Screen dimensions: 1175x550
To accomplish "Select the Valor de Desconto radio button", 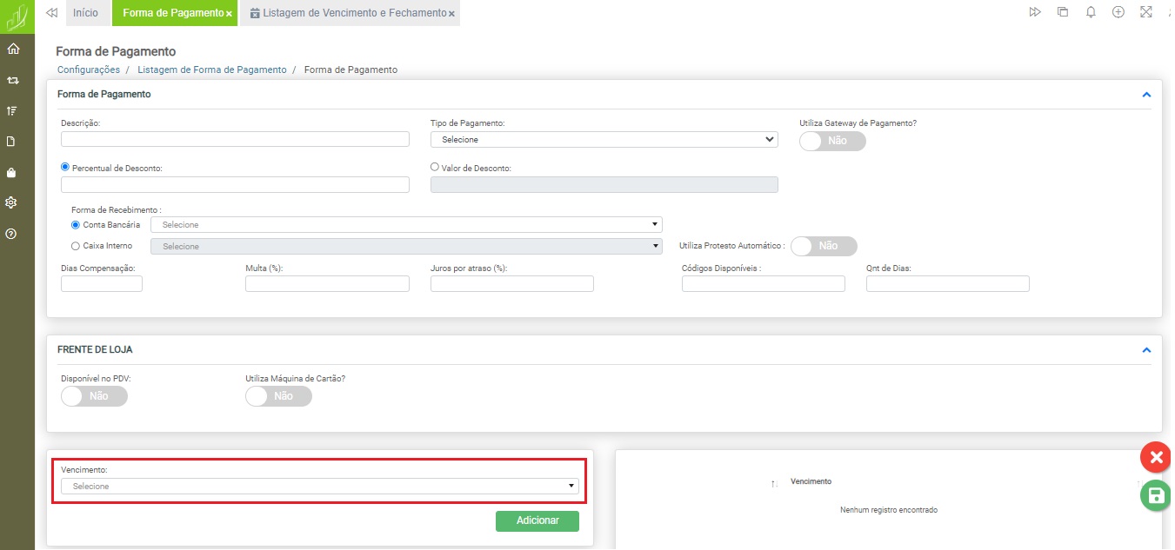I will (436, 167).
